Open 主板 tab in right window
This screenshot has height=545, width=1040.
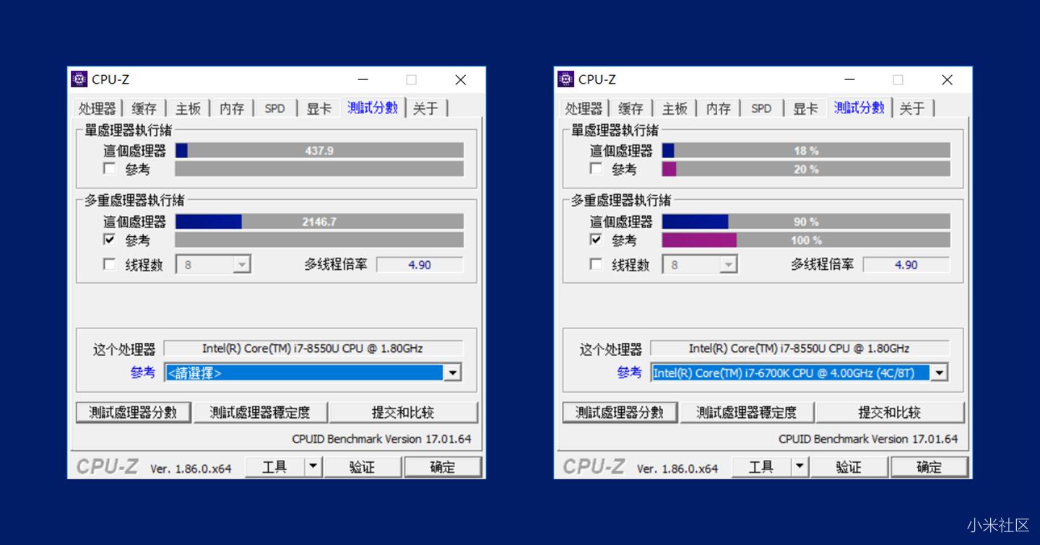(675, 108)
